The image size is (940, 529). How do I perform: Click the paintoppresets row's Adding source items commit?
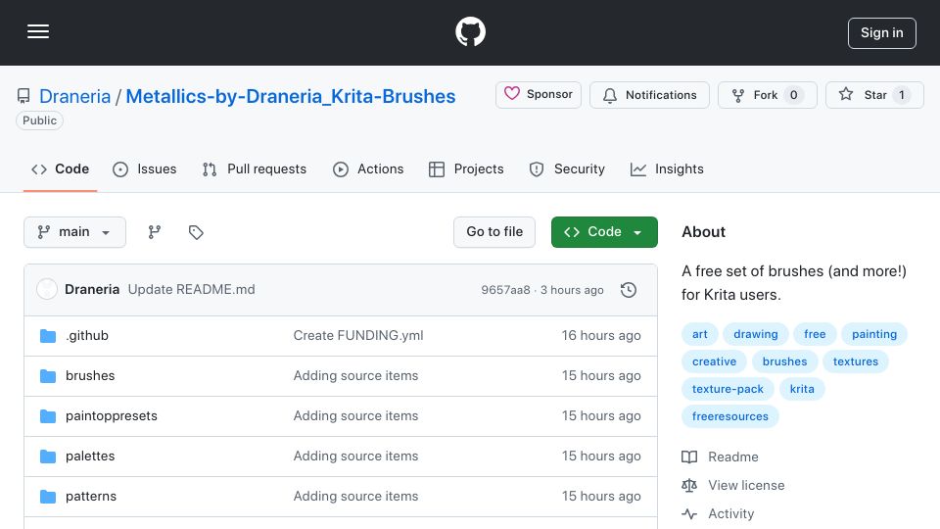tap(355, 415)
